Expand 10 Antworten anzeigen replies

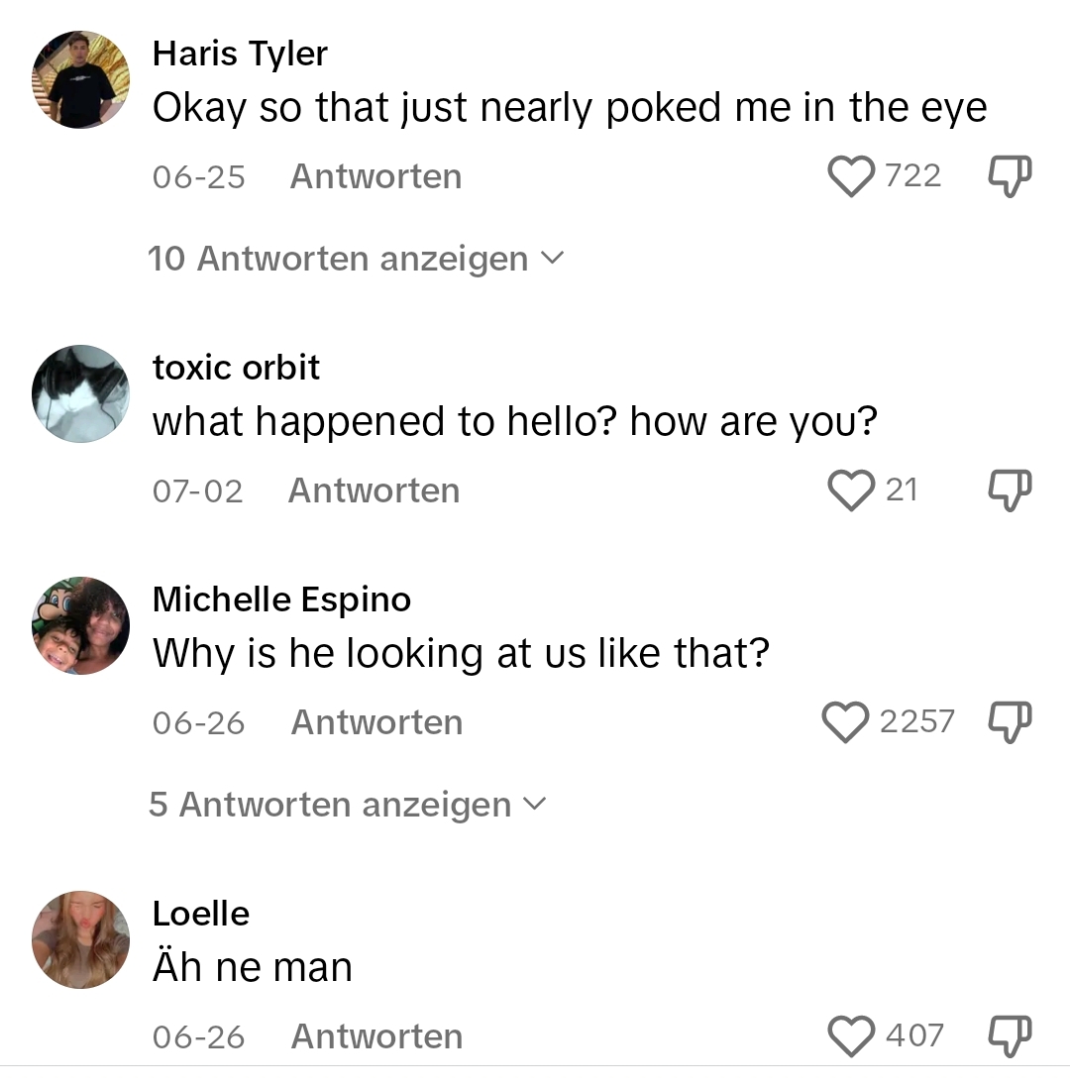click(x=356, y=259)
